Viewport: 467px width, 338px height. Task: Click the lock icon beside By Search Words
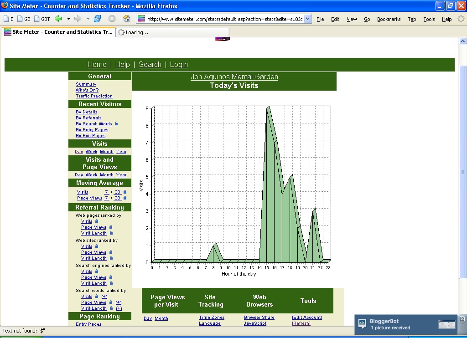tap(116, 123)
